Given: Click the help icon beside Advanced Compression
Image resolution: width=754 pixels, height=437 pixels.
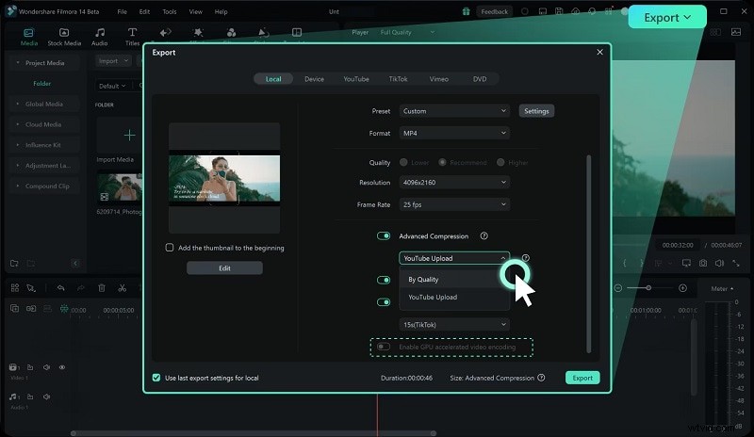Looking at the screenshot, I should tap(484, 236).
